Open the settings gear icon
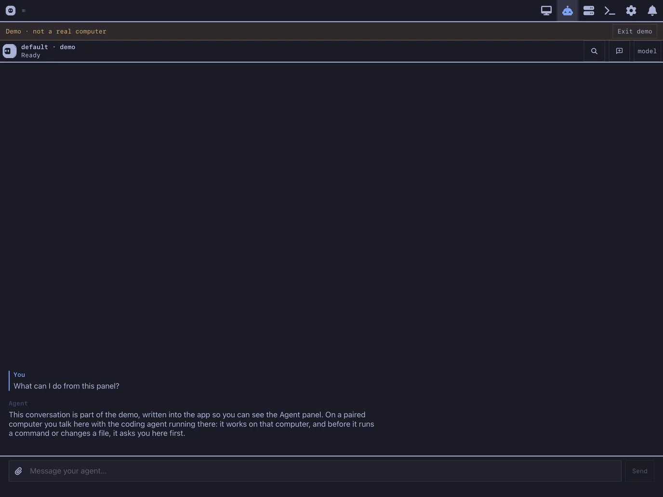This screenshot has width=663, height=497. [x=631, y=11]
